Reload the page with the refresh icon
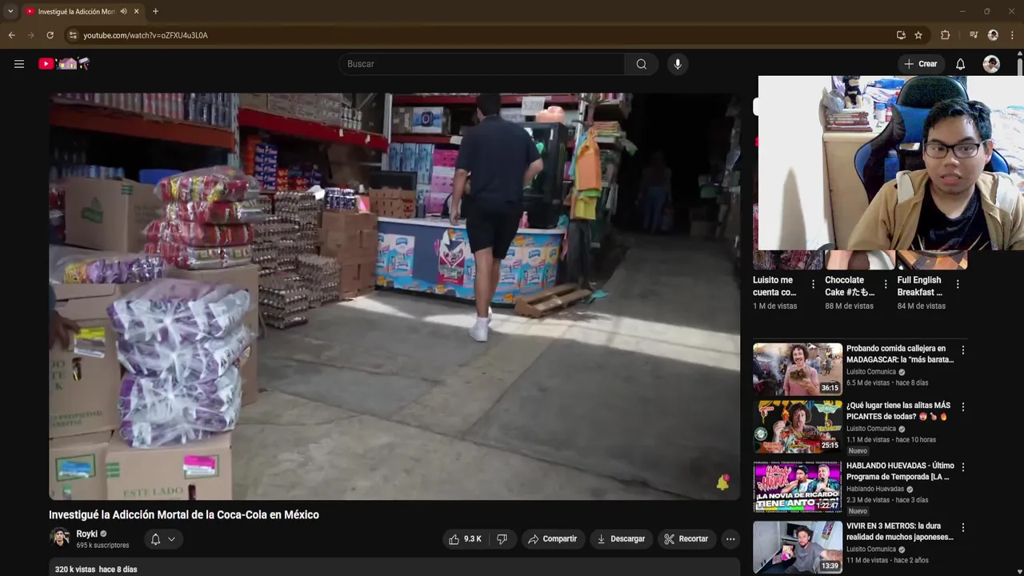Image resolution: width=1024 pixels, height=576 pixels. pos(50,35)
